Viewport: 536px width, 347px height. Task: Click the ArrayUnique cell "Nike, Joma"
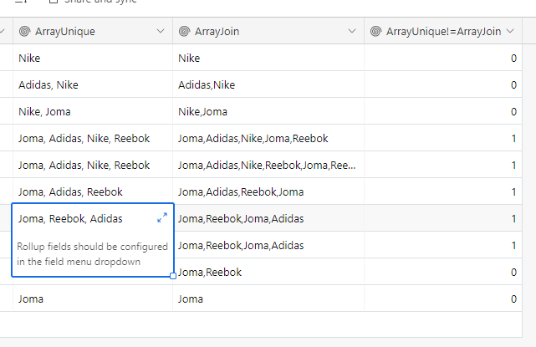(x=93, y=111)
